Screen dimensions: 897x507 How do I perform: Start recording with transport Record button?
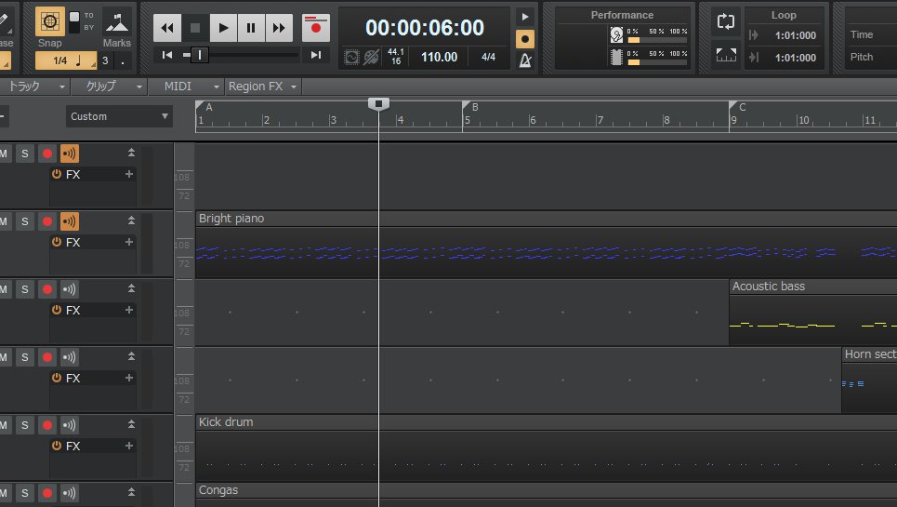[317, 28]
